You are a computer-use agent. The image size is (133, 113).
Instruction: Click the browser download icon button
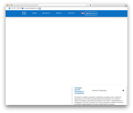[90, 5]
